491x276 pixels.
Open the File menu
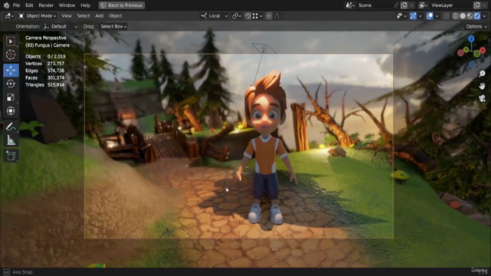16,5
